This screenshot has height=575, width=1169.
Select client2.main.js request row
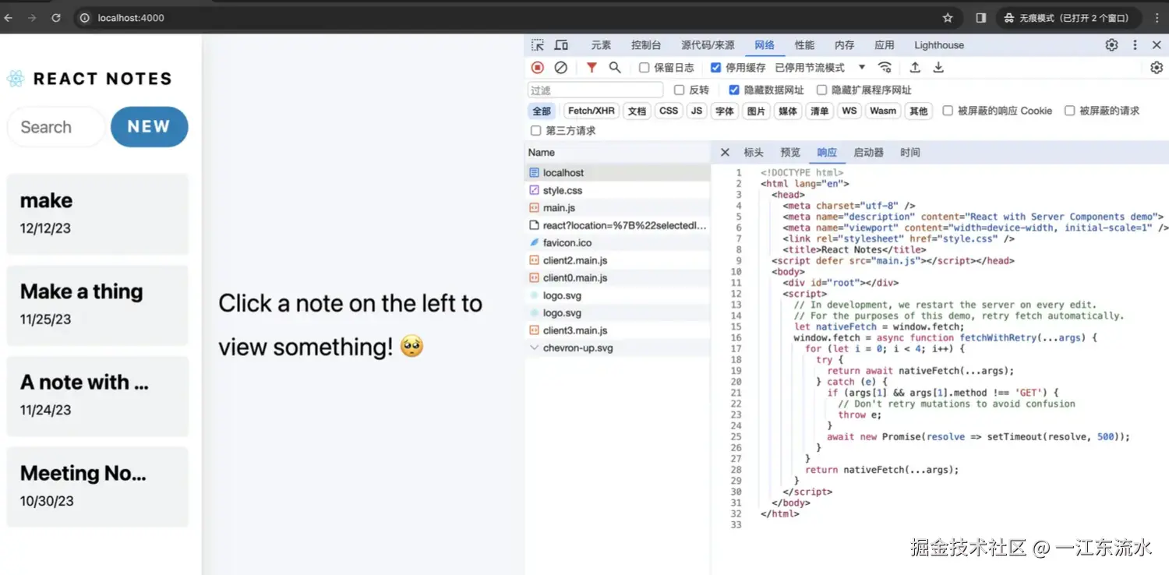(x=617, y=260)
